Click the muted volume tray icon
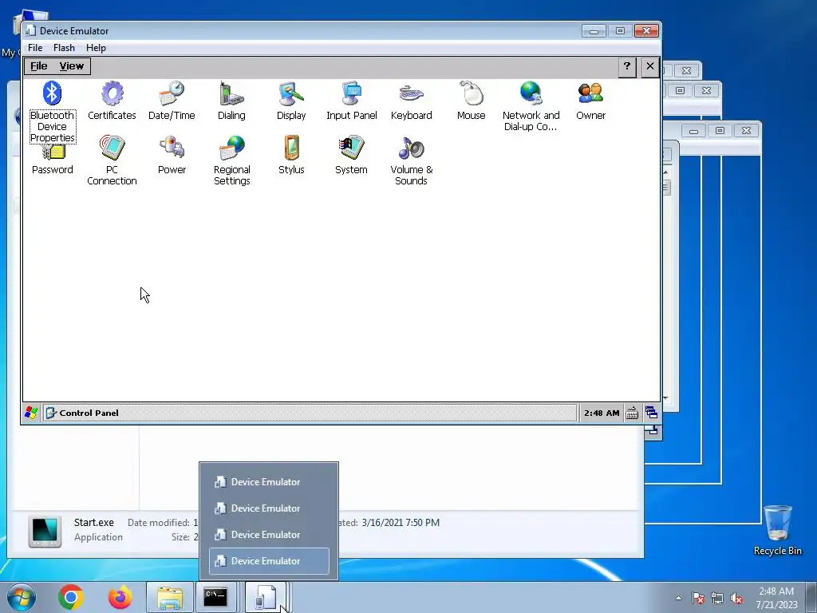This screenshot has width=817, height=613. point(736,599)
